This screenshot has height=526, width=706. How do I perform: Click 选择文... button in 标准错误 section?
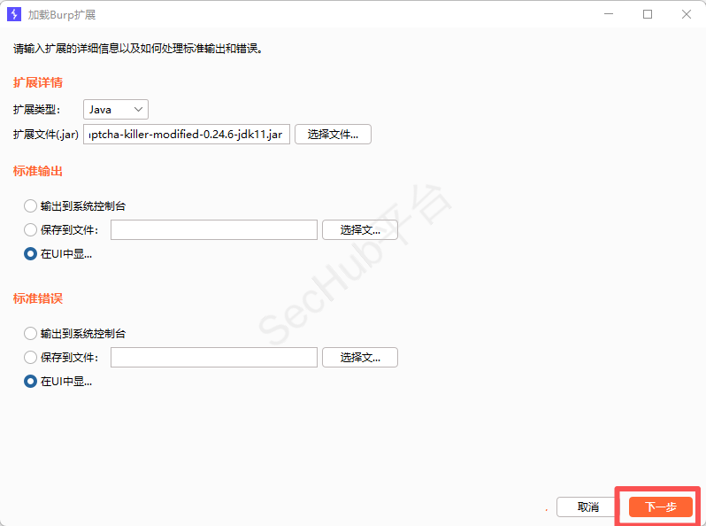pos(359,358)
